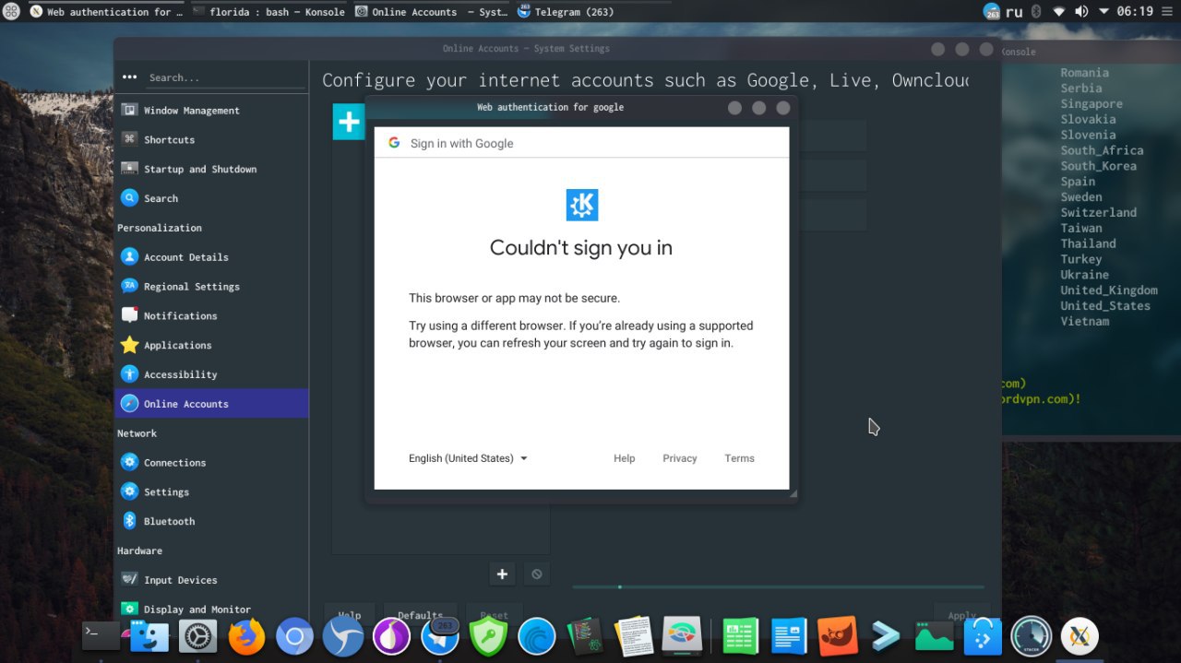This screenshot has height=663, width=1181.
Task: Open System Settings sidebar menu dots
Action: [129, 77]
